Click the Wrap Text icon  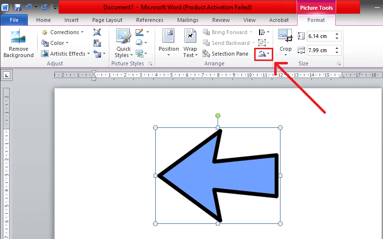pyautogui.click(x=190, y=44)
